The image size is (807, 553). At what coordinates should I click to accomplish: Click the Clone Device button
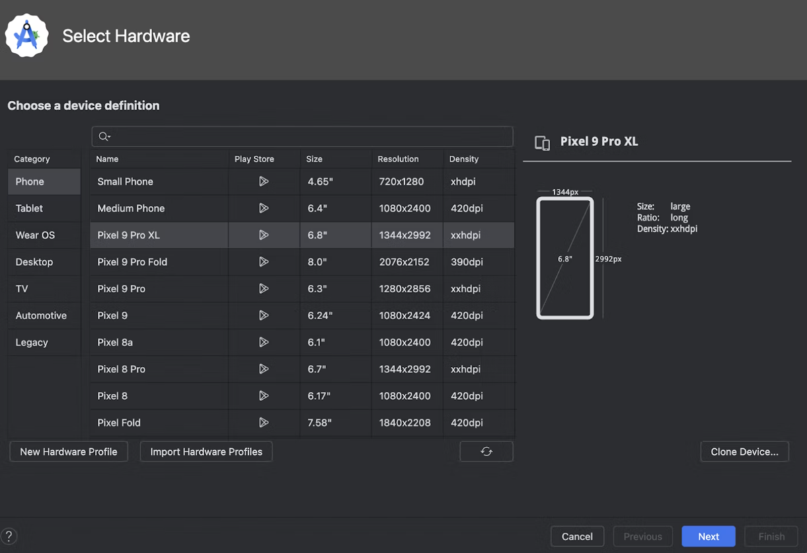point(744,452)
